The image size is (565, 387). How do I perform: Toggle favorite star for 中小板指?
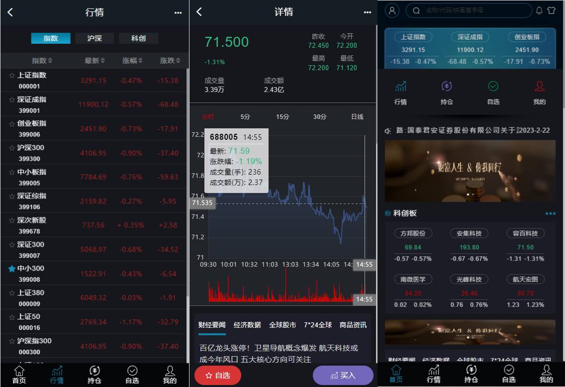12,172
